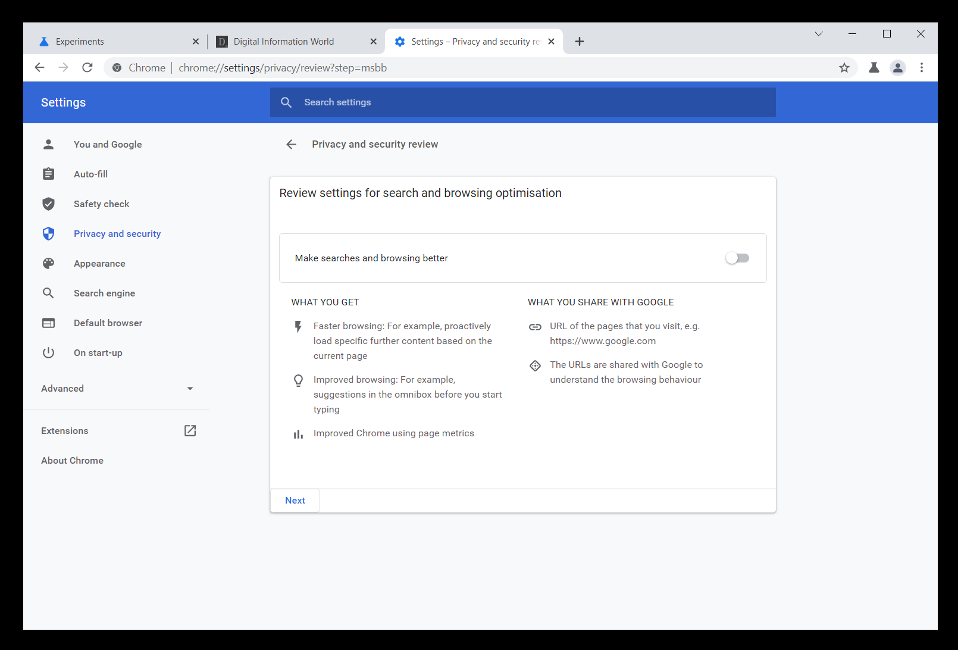
Task: Enable Make searches and browsing better toggle
Action: 737,258
